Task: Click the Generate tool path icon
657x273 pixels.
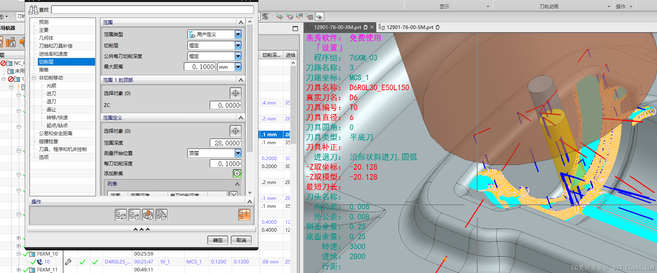Action: (121, 215)
